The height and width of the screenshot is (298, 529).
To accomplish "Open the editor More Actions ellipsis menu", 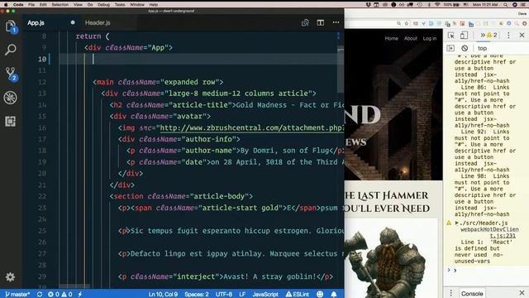I will point(336,22).
